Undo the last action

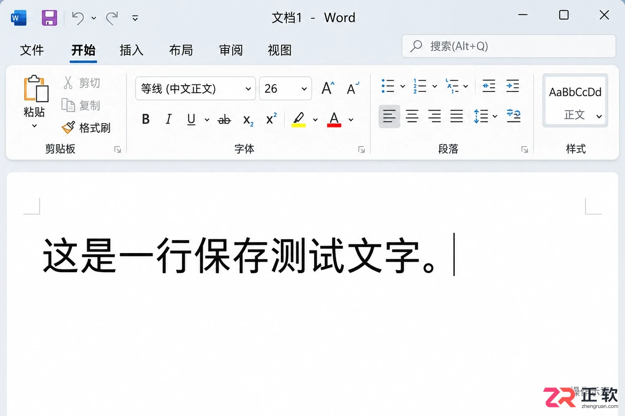pyautogui.click(x=78, y=18)
